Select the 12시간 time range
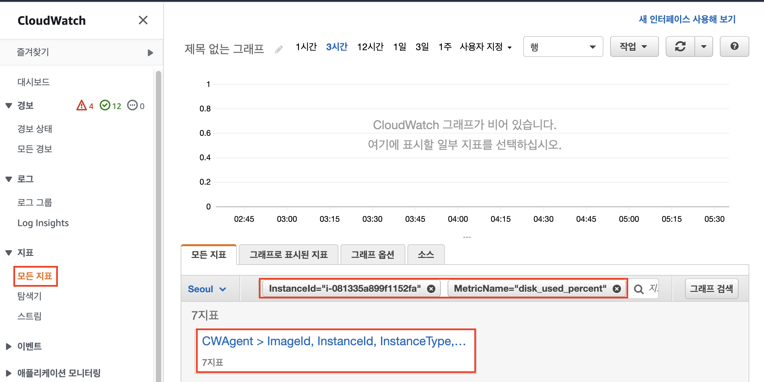This screenshot has height=382, width=764. [370, 46]
